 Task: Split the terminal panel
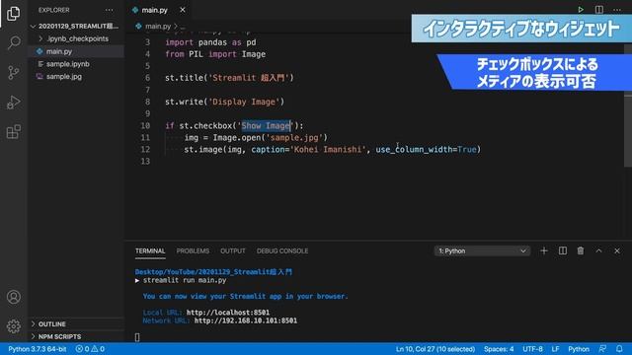click(x=563, y=250)
